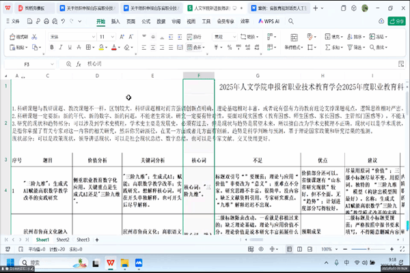Switch to Sheet2 worksheet tab
410x273 pixels.
click(x=62, y=240)
